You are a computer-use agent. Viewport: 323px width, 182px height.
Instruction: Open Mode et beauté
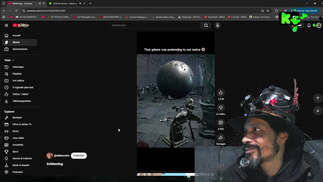(x=20, y=165)
